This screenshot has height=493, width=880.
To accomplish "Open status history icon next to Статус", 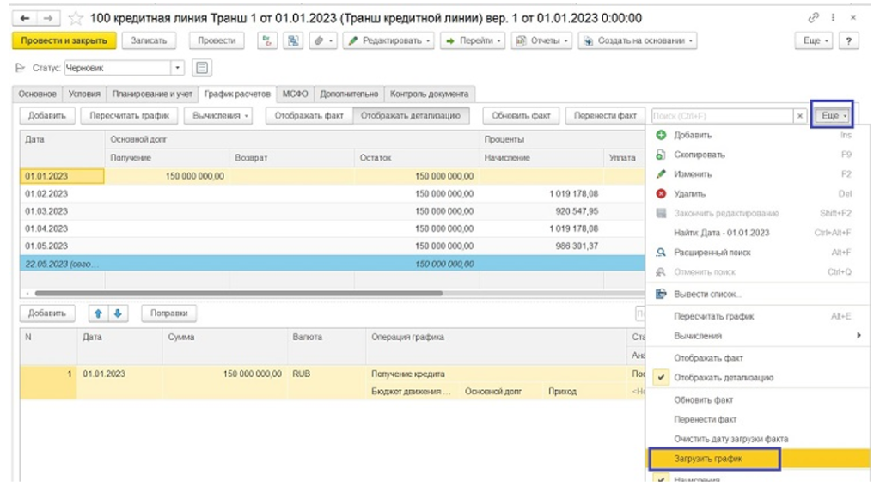I will tap(202, 68).
